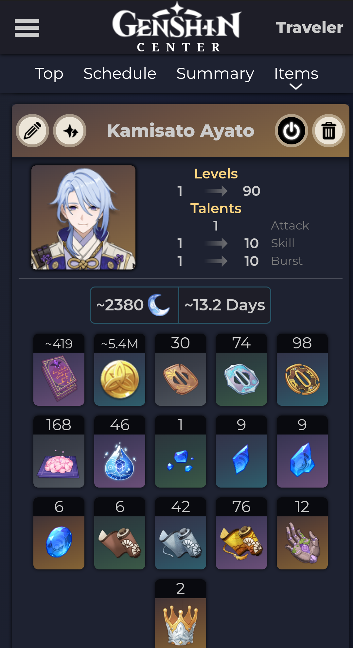Screen dimensions: 353x648
Task: Expand the Items dropdown chevron
Action: point(296,87)
